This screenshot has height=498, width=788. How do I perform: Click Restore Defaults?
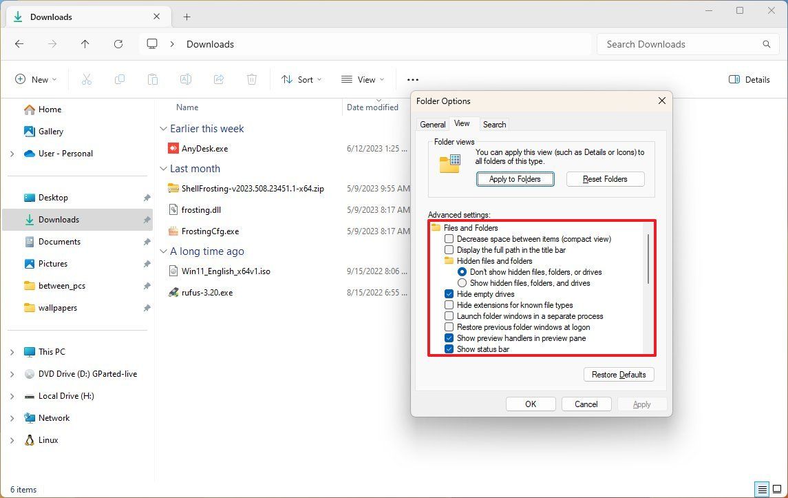pyautogui.click(x=618, y=374)
